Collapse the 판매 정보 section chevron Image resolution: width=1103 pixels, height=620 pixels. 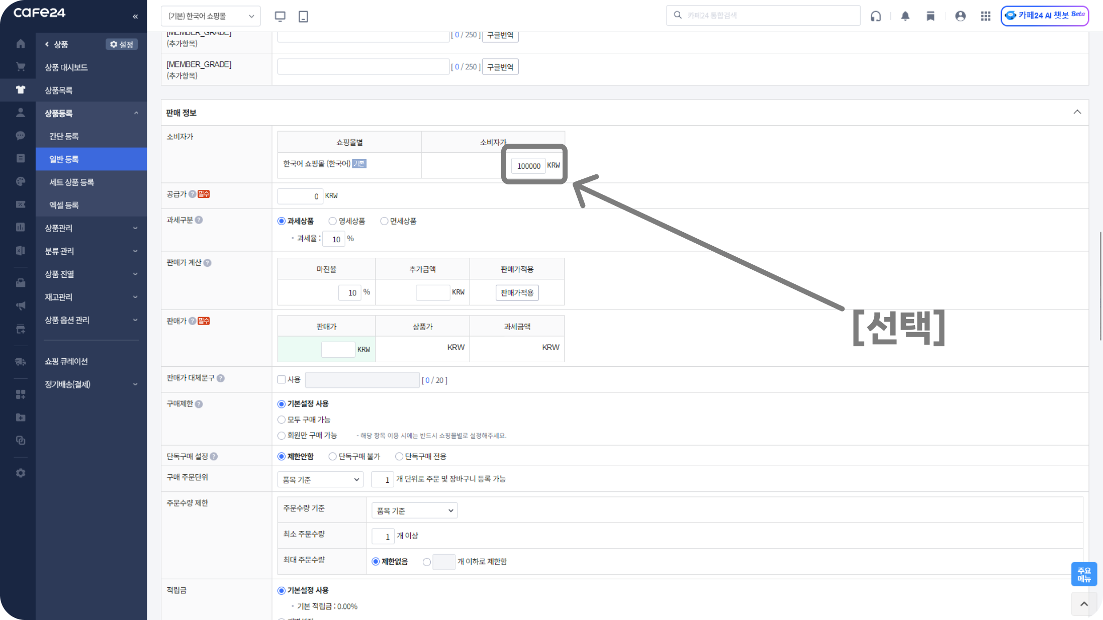(x=1077, y=112)
